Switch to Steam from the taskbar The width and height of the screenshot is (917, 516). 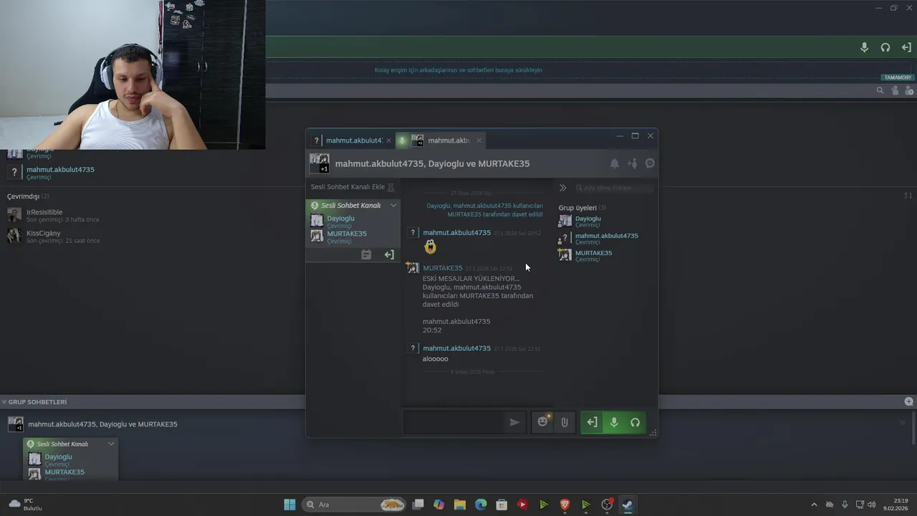tap(628, 505)
